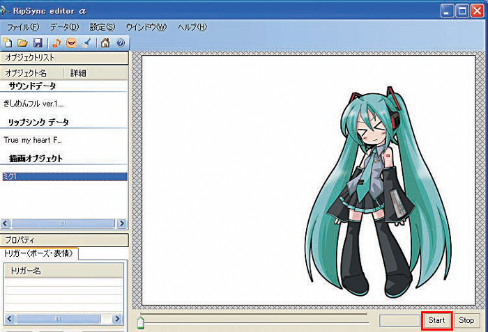Screen dimensions: 488x332
Task: Maximize the RipSync editor window
Action: [x=462, y=11]
